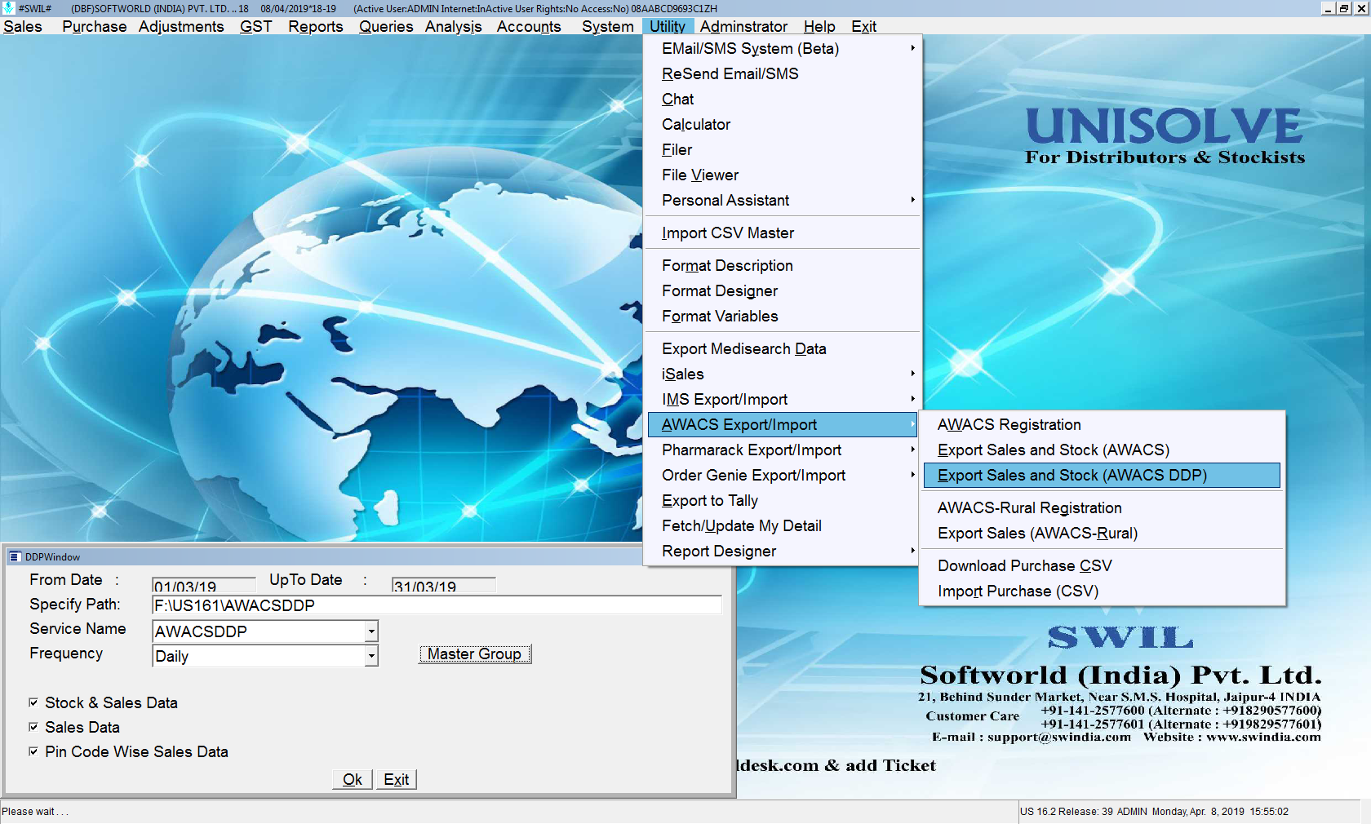
Task: Open the Reports menu
Action: pyautogui.click(x=315, y=26)
